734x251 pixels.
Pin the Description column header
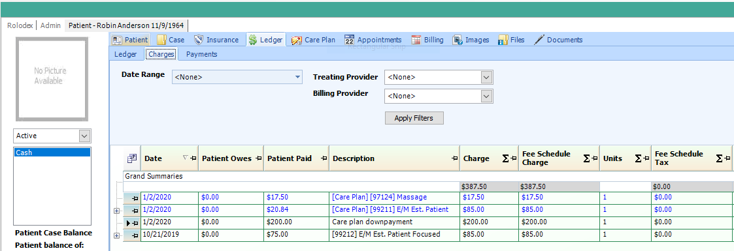tap(454, 158)
